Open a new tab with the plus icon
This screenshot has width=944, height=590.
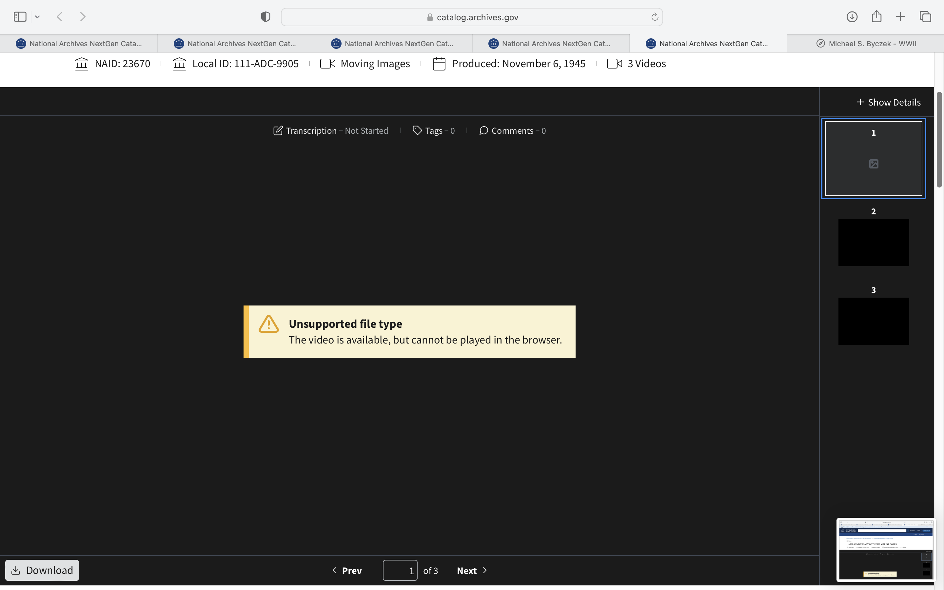coord(900,17)
